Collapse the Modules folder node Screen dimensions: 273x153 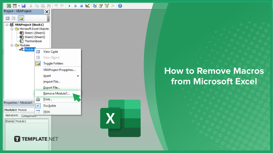(12, 45)
